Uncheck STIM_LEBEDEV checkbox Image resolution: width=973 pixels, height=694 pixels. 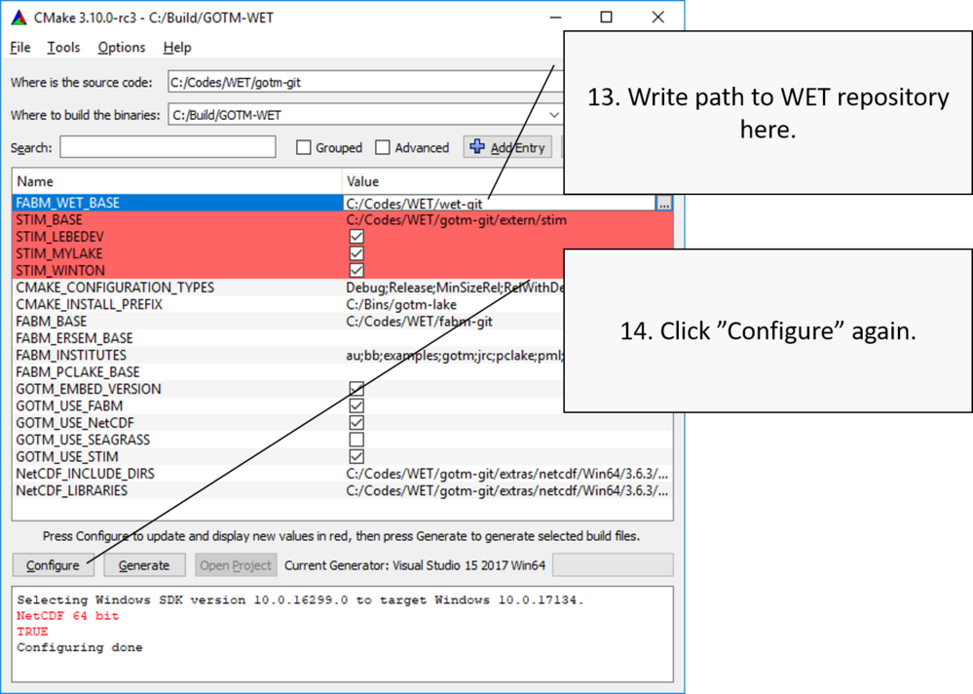356,237
